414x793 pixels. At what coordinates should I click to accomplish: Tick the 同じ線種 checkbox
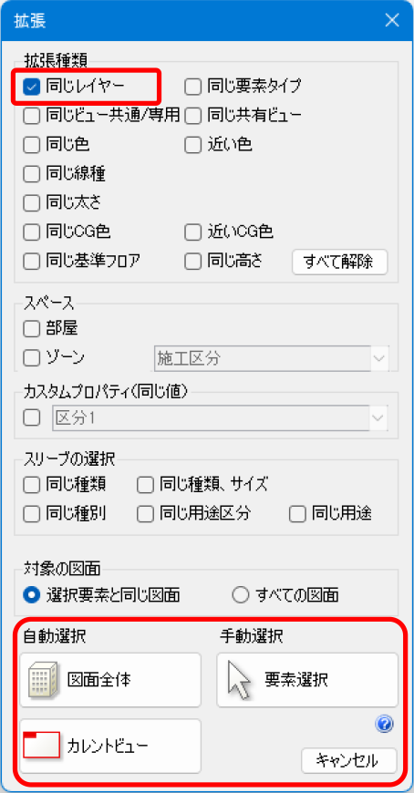coord(31,174)
